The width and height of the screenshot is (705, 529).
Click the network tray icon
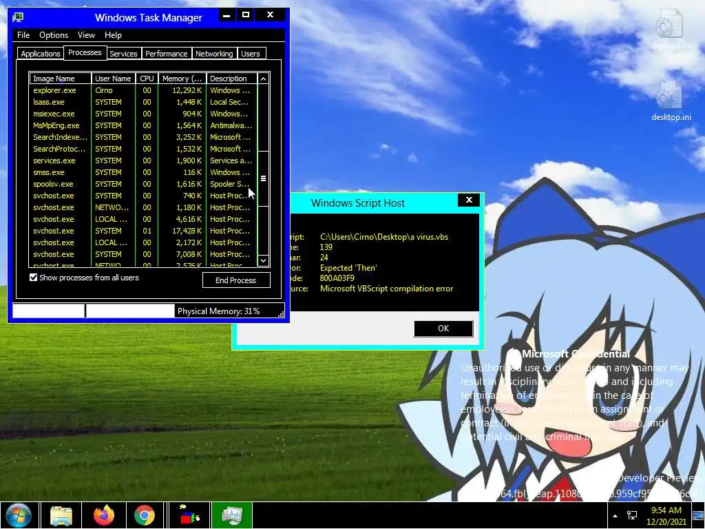pyautogui.click(x=632, y=515)
